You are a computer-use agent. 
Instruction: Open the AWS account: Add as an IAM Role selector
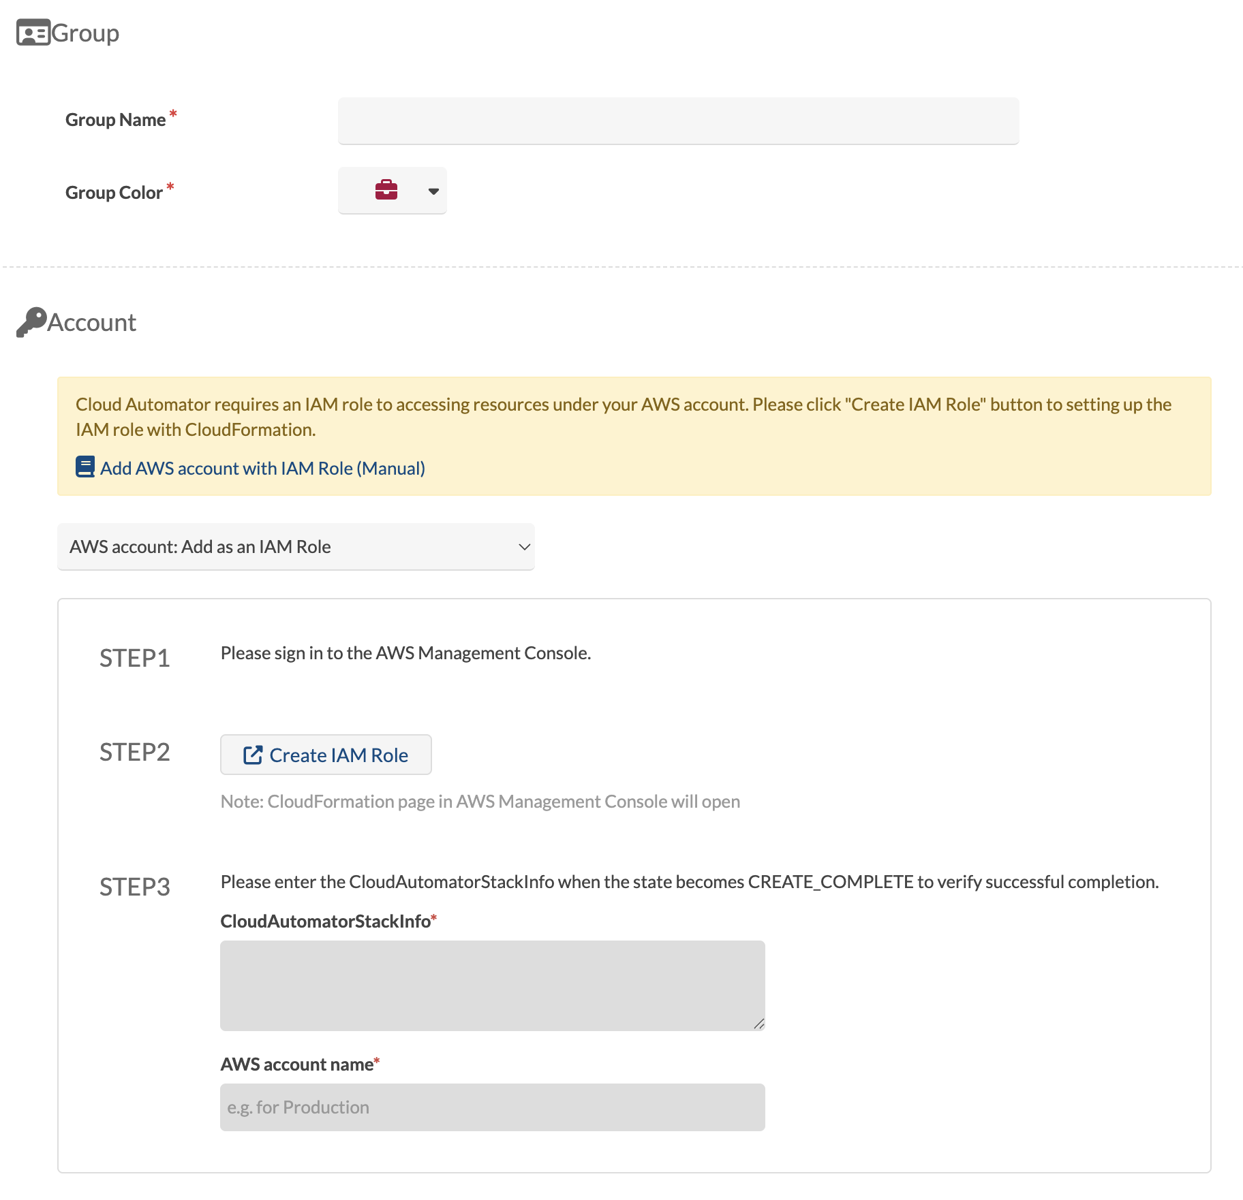click(x=296, y=547)
